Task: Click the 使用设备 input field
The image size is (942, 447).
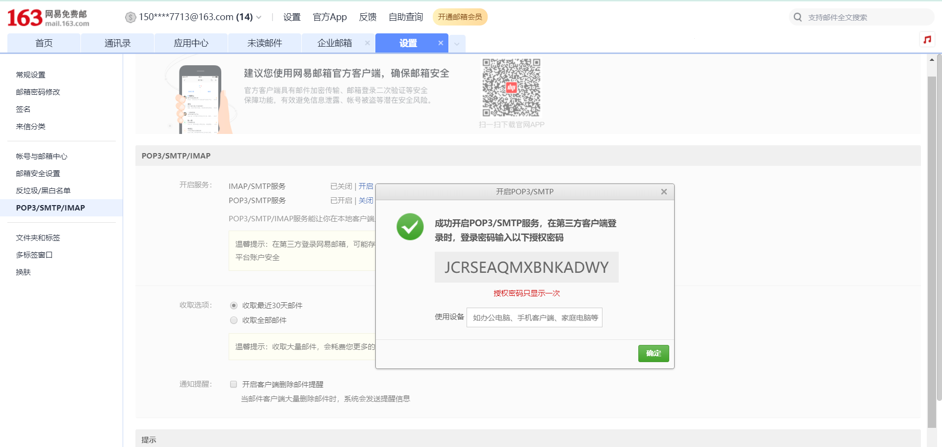Action: tap(534, 317)
